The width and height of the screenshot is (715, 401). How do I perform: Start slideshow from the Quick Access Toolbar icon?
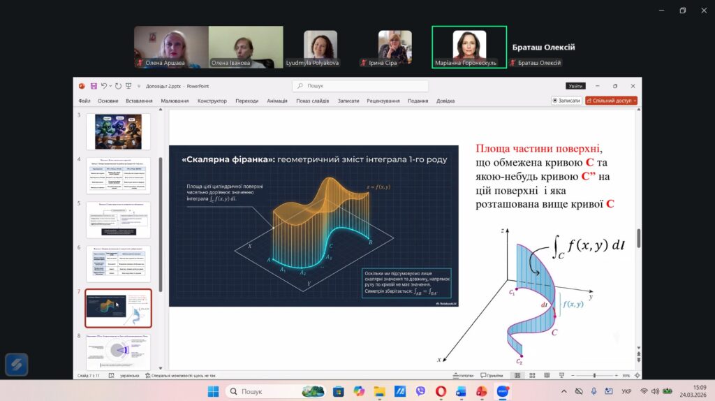coord(128,86)
